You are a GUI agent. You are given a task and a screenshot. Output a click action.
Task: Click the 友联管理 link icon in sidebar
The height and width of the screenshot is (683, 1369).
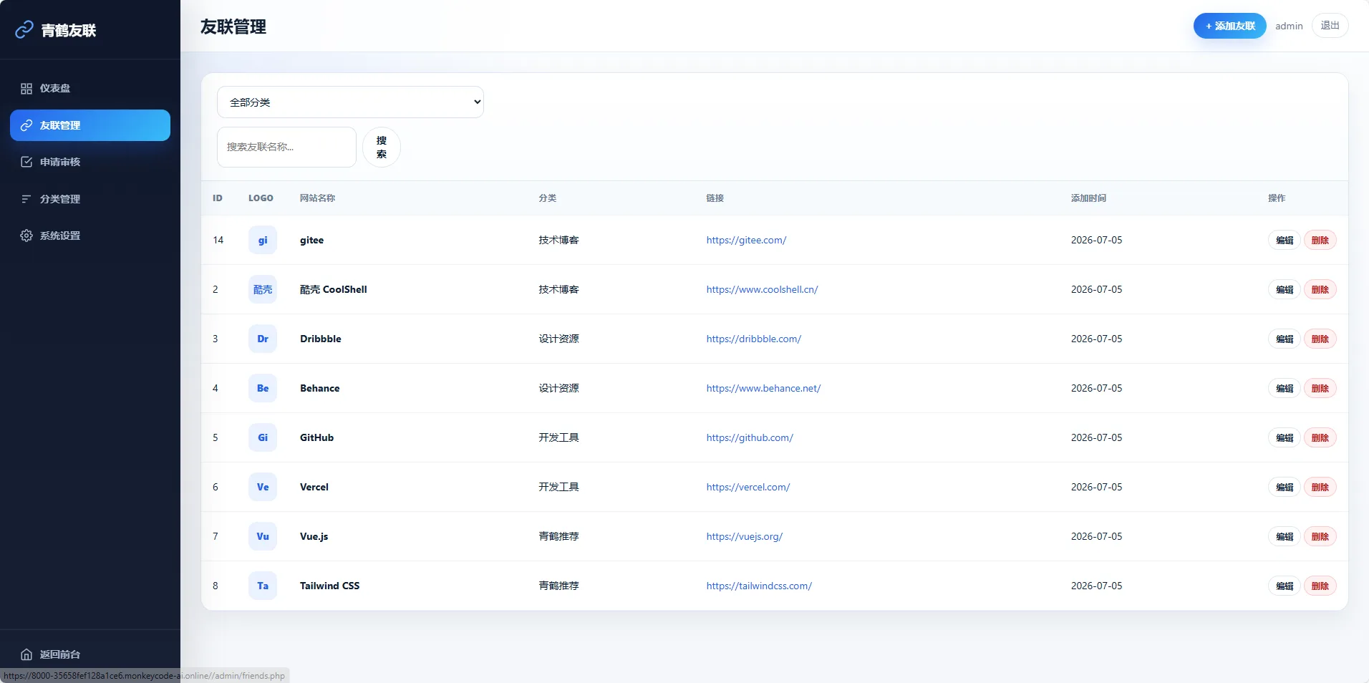click(26, 125)
